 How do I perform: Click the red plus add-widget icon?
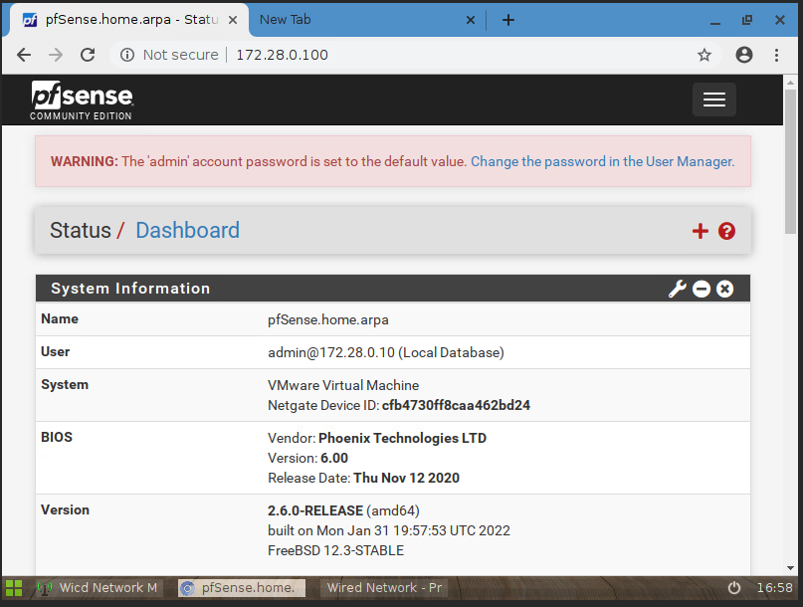[701, 231]
